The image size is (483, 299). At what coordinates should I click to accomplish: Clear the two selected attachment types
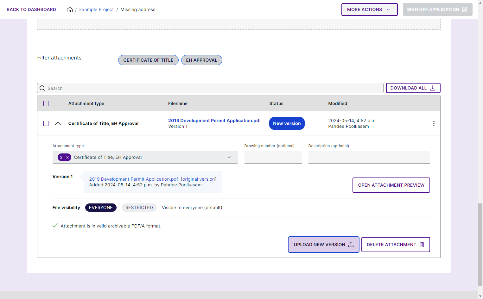point(67,157)
